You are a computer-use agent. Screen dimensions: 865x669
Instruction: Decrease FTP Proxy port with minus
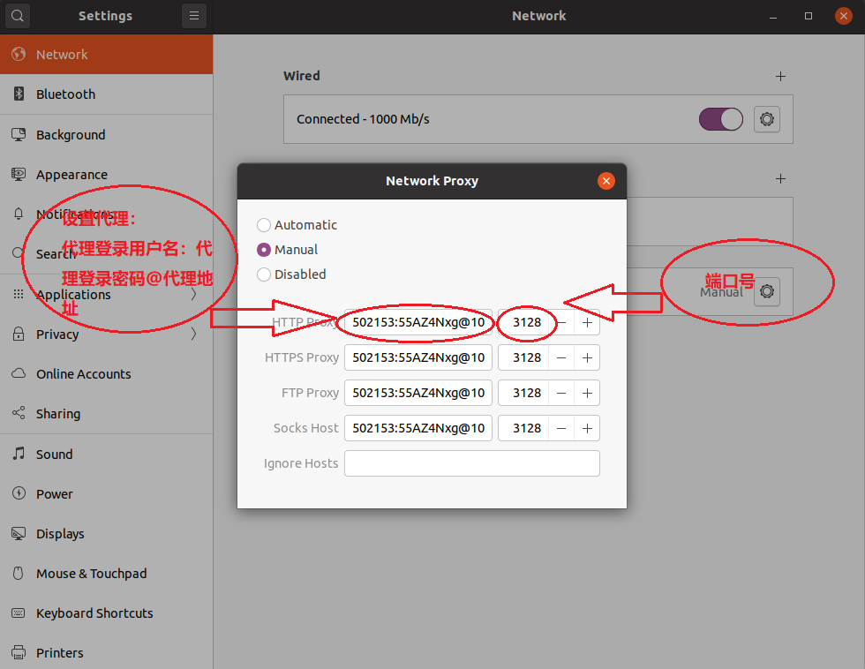[561, 394]
